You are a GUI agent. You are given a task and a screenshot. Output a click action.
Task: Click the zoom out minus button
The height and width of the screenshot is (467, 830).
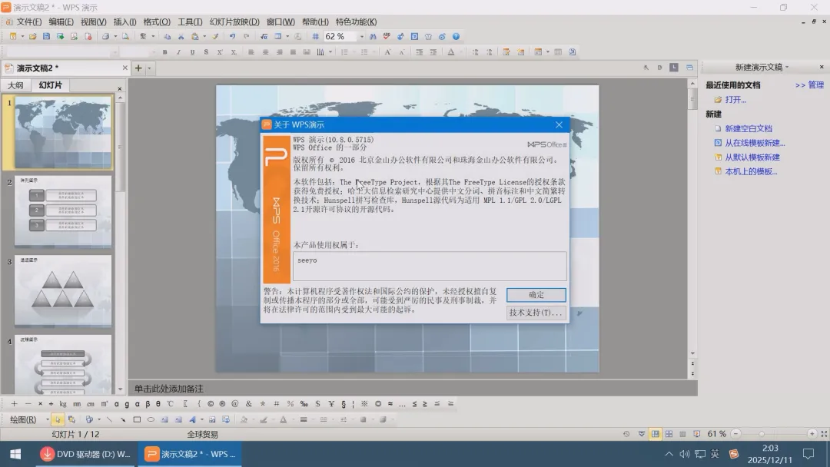point(735,434)
